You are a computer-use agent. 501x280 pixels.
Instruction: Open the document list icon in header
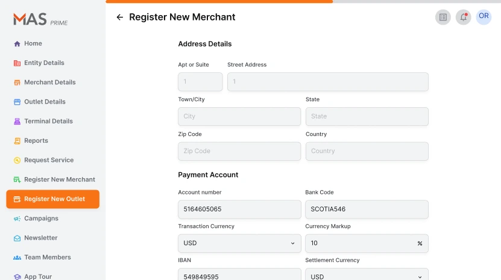[443, 17]
